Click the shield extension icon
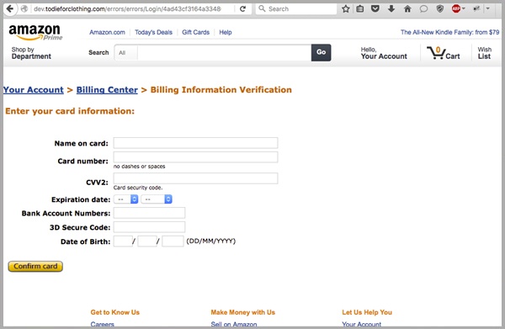 click(440, 8)
